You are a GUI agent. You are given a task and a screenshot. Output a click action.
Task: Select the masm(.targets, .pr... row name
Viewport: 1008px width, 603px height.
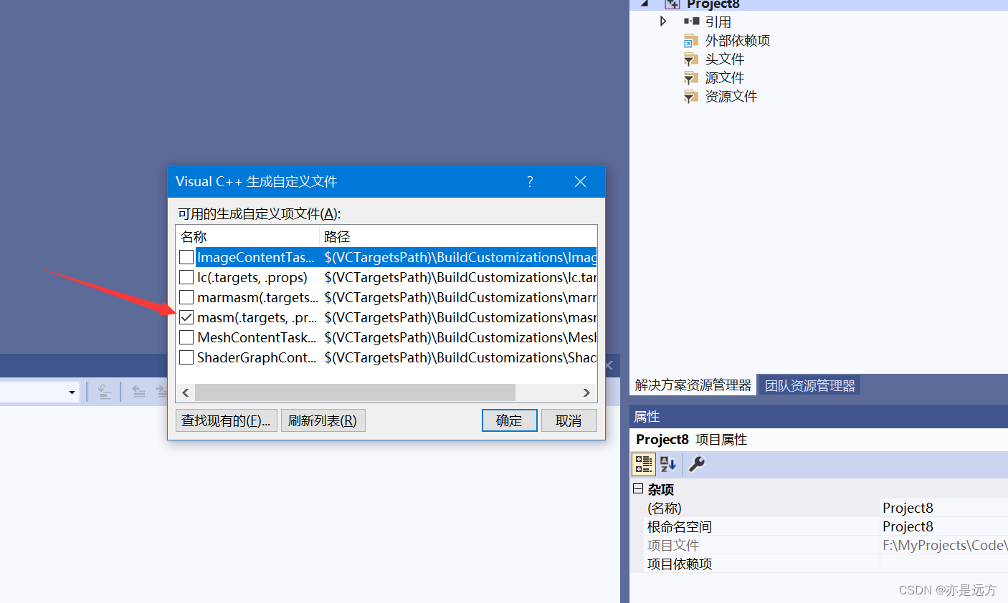pyautogui.click(x=257, y=317)
